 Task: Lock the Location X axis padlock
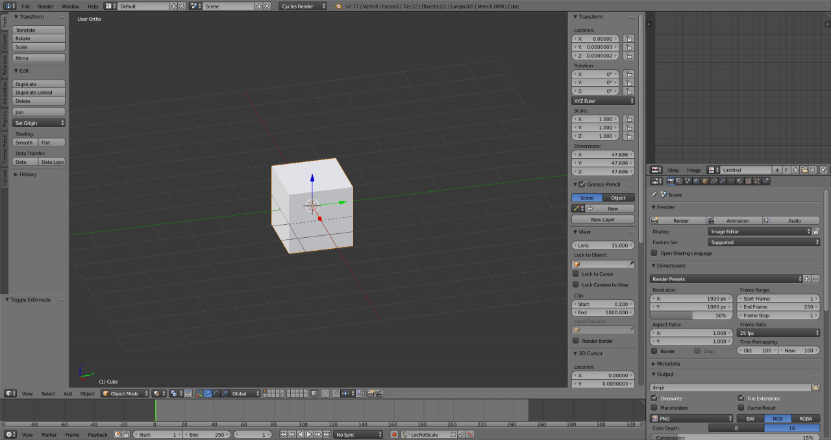tap(628, 39)
